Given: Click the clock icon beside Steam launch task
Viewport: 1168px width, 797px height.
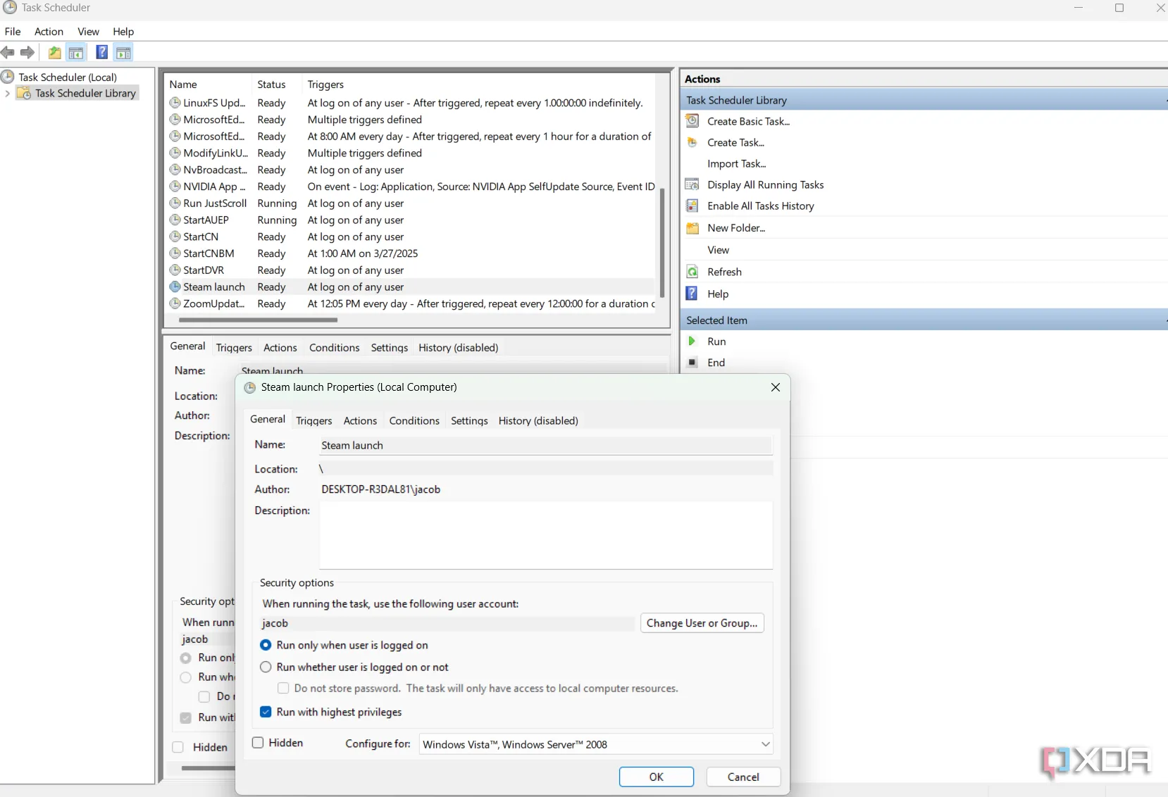Looking at the screenshot, I should click(x=175, y=287).
